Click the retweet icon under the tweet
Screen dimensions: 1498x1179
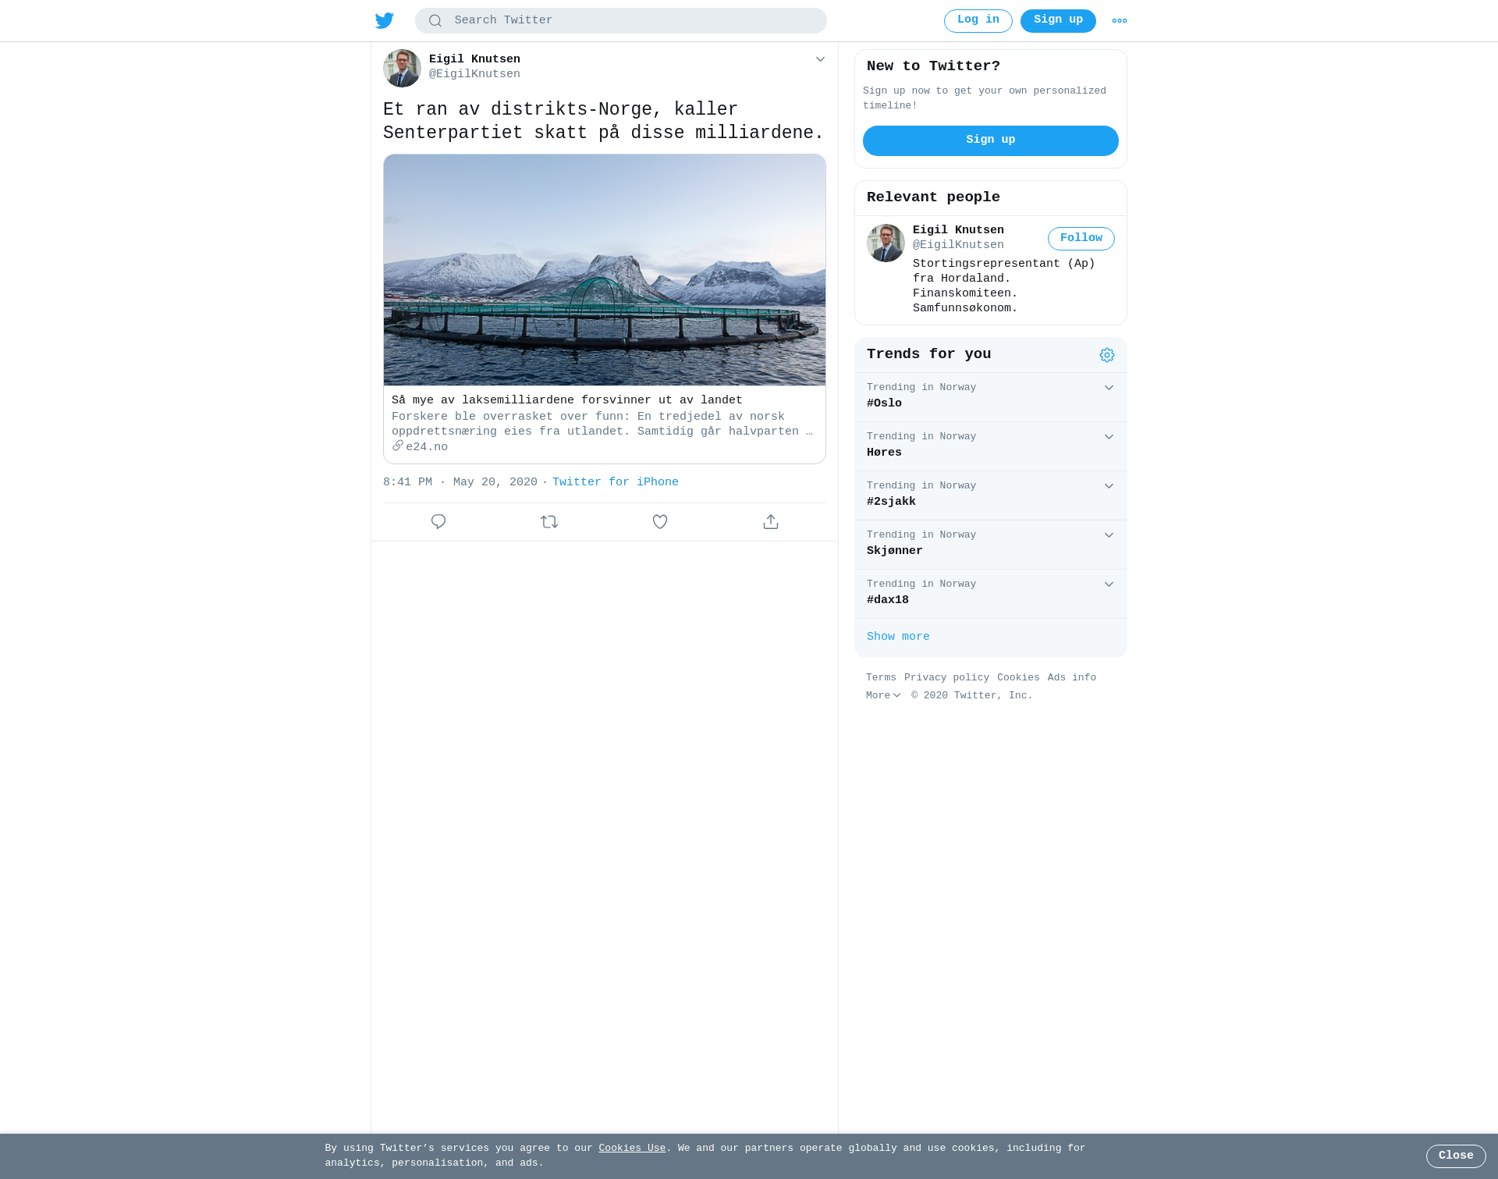pos(549,522)
